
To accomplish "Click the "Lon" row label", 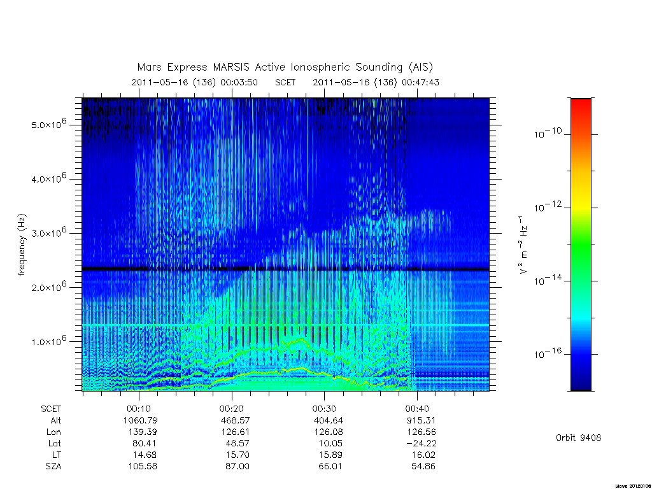I will point(53,432).
